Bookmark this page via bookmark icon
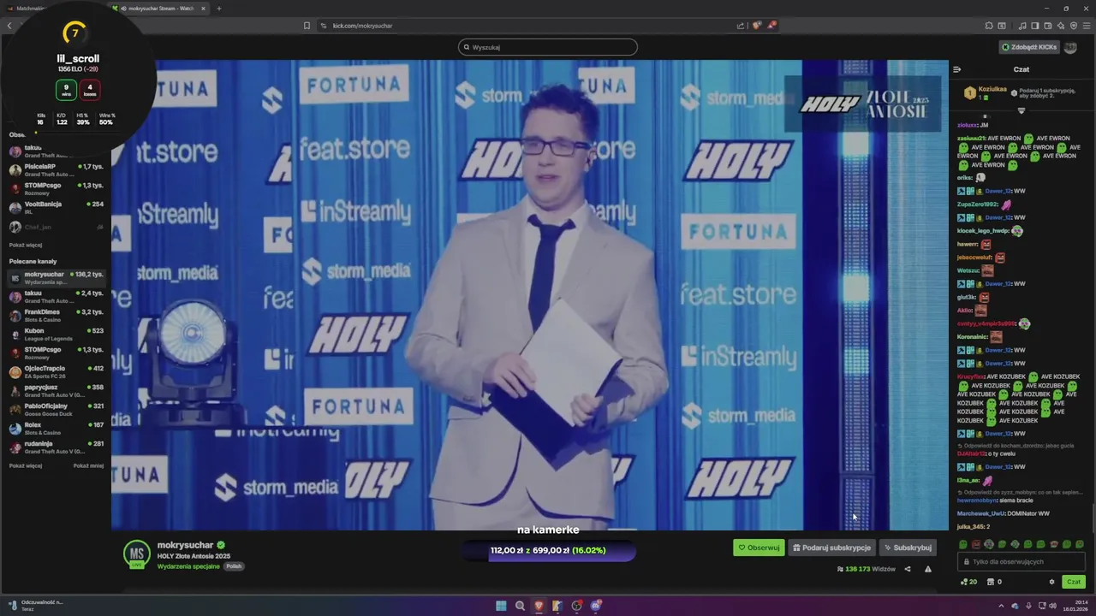The width and height of the screenshot is (1096, 616). click(x=307, y=26)
